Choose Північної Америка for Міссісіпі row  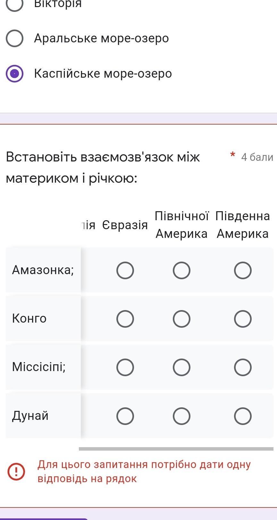181,367
